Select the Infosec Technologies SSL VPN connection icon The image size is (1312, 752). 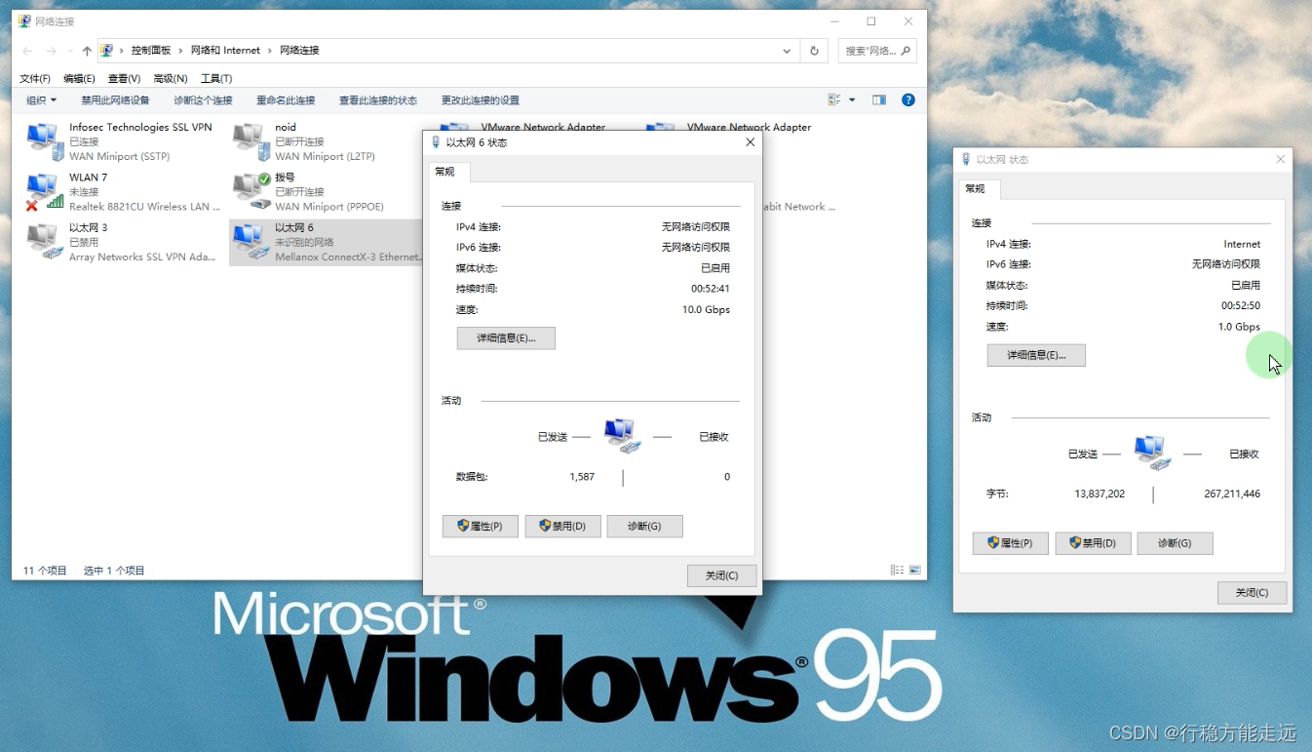(x=45, y=142)
